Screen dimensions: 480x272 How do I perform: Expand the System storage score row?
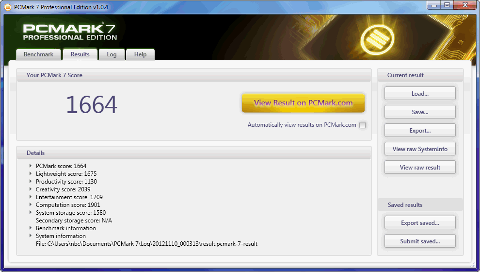(x=31, y=213)
